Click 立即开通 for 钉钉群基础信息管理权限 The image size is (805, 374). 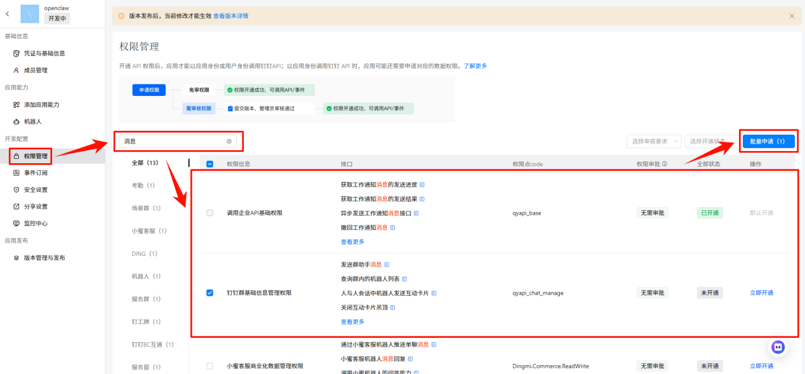pos(761,293)
